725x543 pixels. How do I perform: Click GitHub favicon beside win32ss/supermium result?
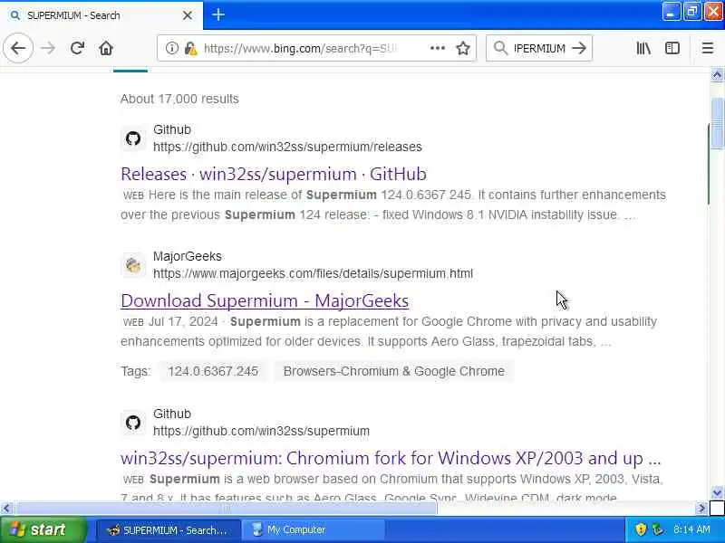click(x=133, y=422)
